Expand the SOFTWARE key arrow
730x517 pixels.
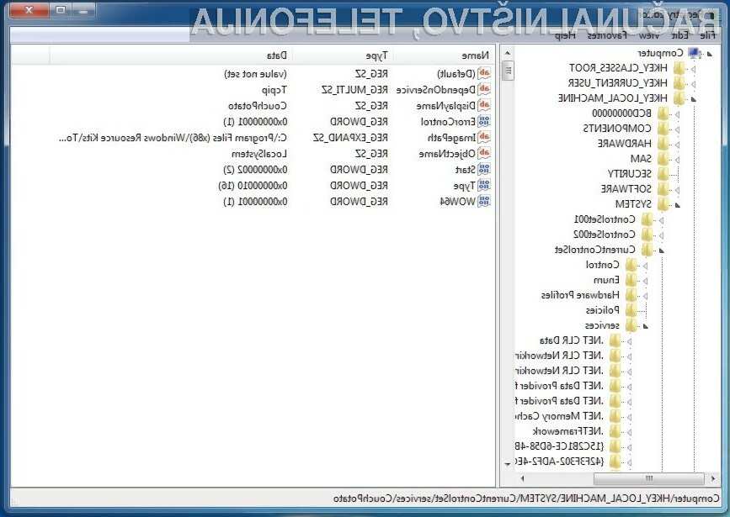[x=678, y=190]
